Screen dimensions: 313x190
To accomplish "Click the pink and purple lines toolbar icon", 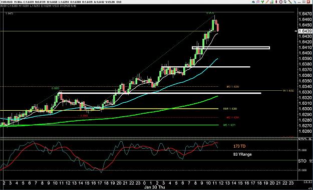I will pyautogui.click(x=258, y=2).
